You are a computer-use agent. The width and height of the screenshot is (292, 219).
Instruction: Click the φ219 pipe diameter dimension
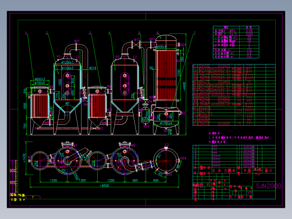point(93,68)
